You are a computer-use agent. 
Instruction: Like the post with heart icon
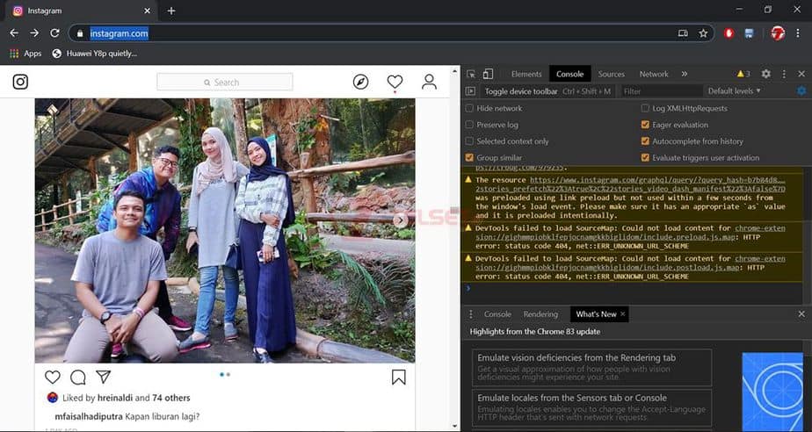(53, 377)
